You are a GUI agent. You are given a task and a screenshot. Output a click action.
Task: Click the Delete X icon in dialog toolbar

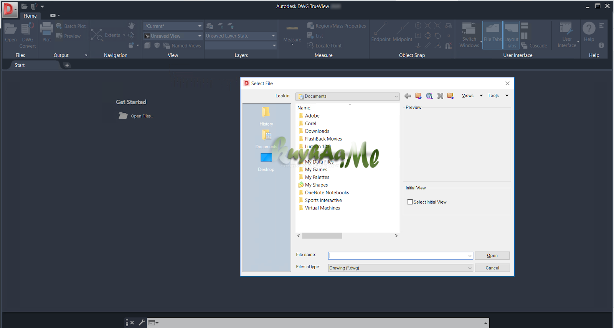click(x=440, y=96)
